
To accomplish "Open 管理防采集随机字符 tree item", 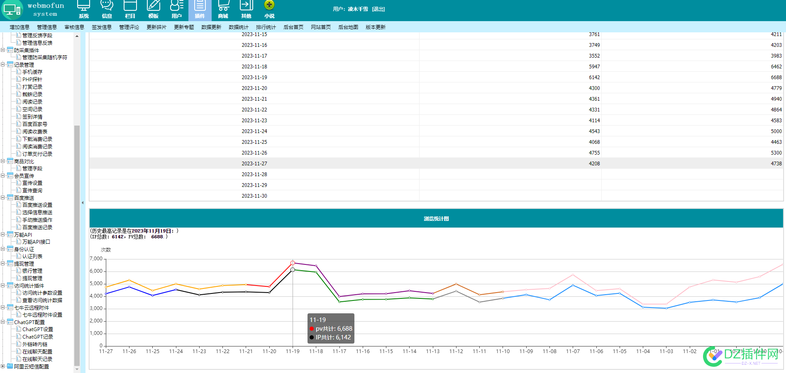I will pyautogui.click(x=45, y=57).
